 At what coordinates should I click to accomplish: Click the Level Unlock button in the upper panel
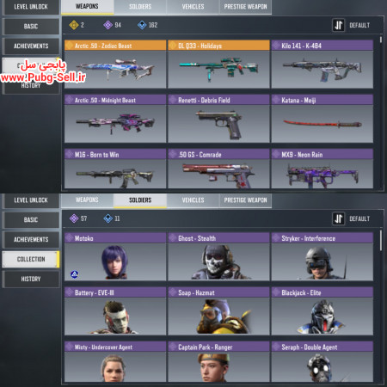pos(31,7)
